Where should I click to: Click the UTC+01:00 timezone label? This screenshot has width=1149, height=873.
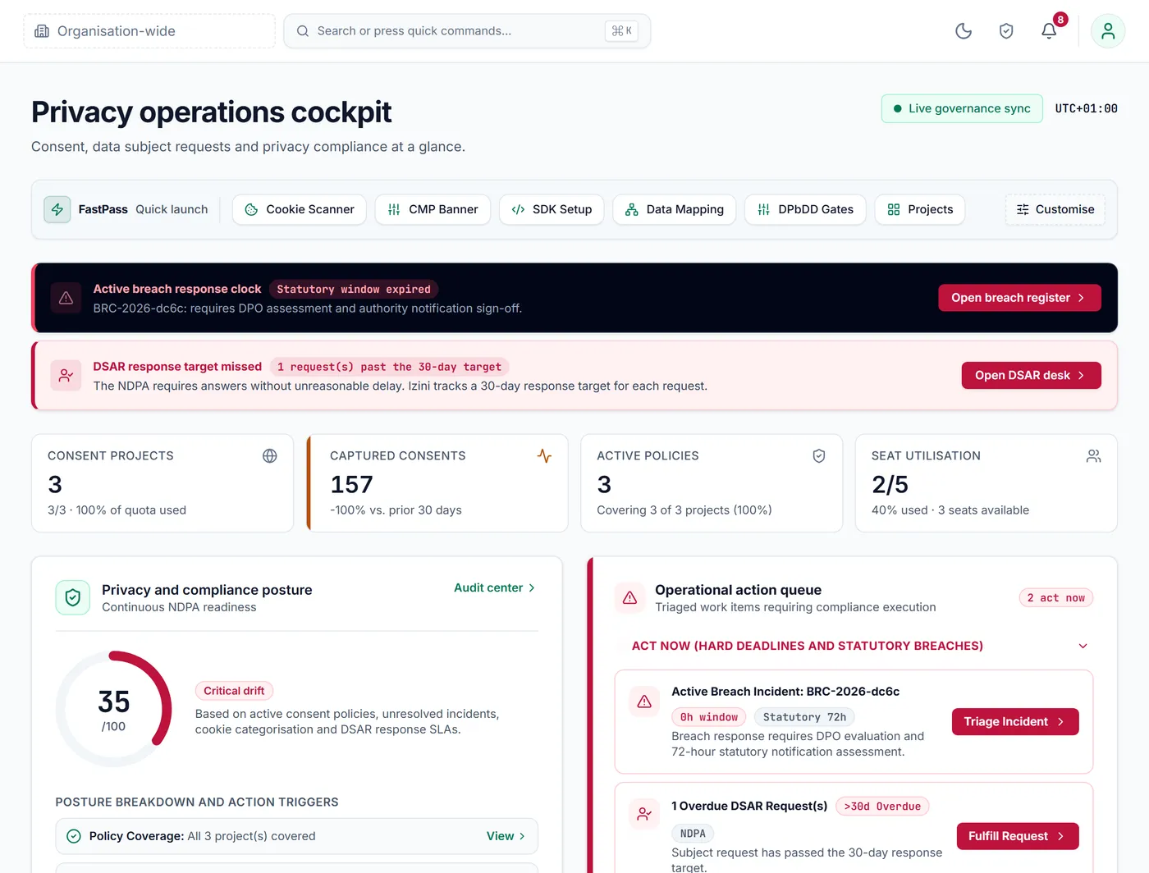pyautogui.click(x=1086, y=108)
